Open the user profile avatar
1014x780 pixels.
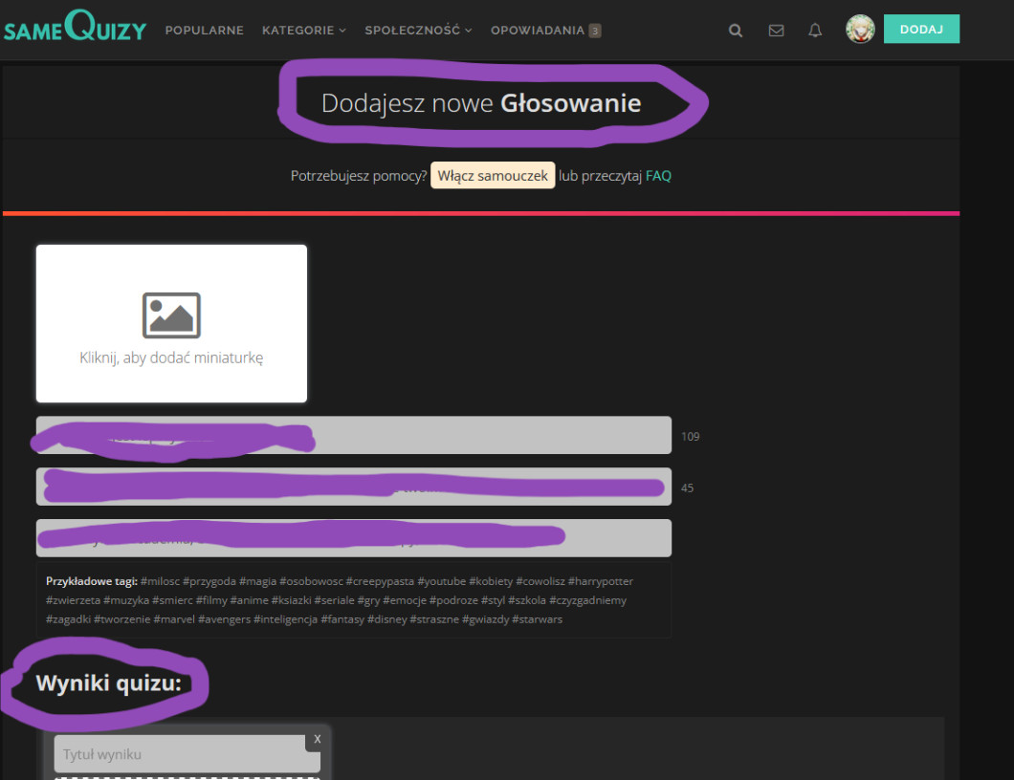(860, 30)
